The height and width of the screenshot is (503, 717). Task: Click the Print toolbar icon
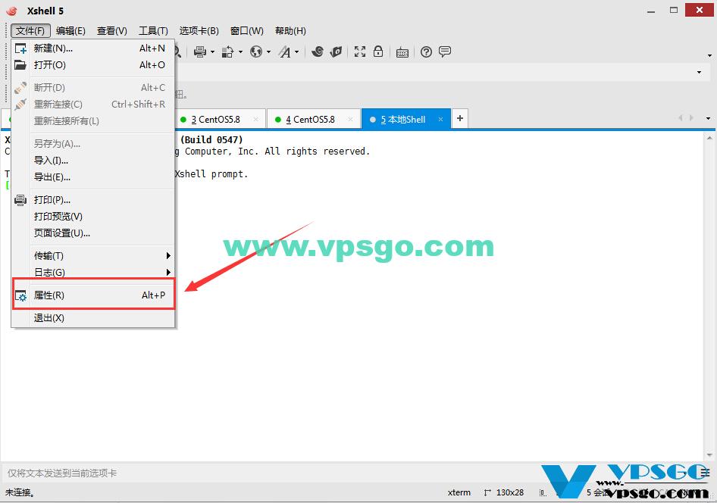tap(200, 52)
